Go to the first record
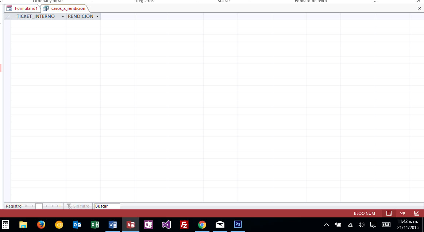Screen dimensions: 424x232 (x=26, y=206)
